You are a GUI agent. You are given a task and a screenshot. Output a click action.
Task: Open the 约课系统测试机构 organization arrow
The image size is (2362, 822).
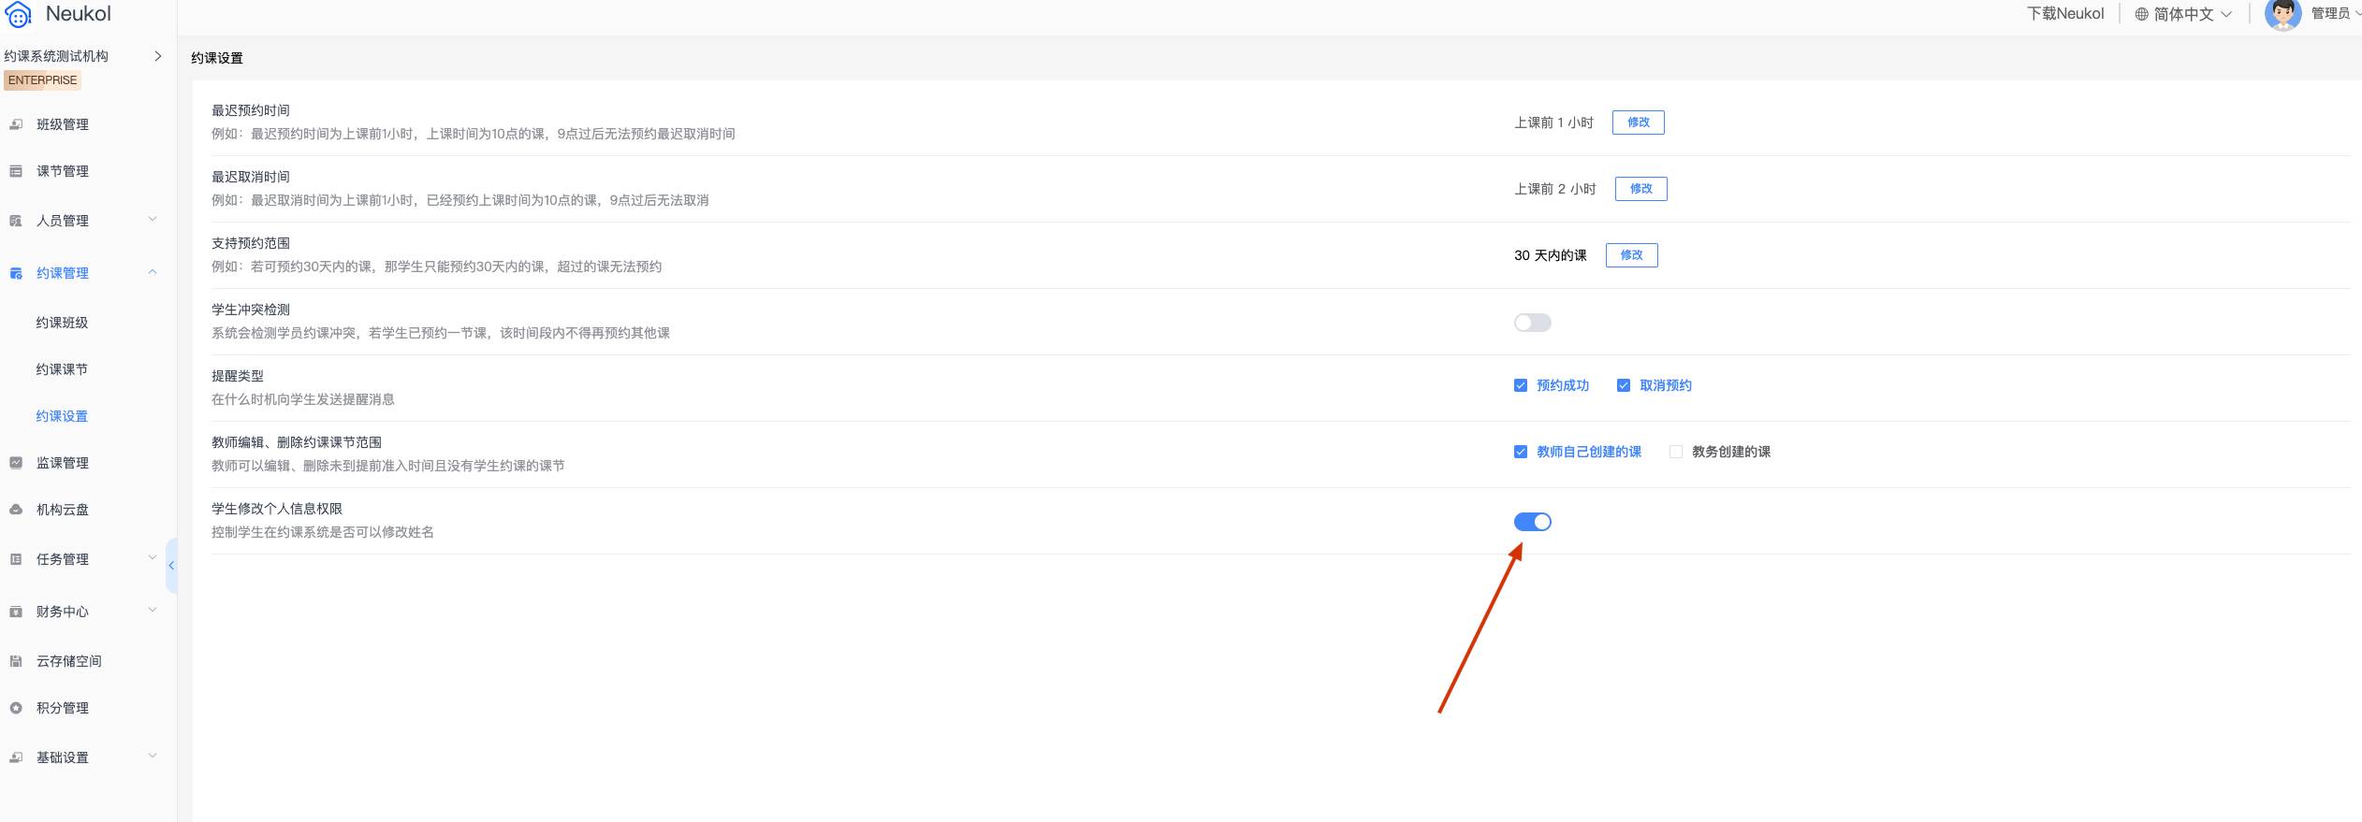point(157,56)
